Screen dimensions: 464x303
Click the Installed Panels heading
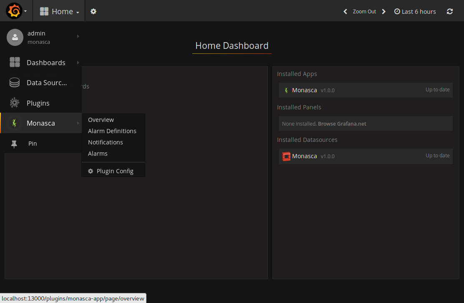(x=299, y=107)
